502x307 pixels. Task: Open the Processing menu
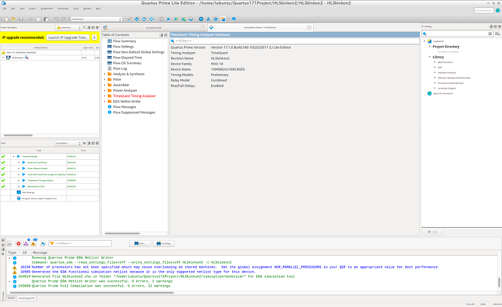coord(63,9)
